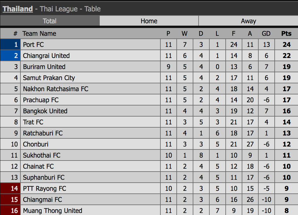Click the W column header
The image size is (298, 215).
click(x=185, y=34)
